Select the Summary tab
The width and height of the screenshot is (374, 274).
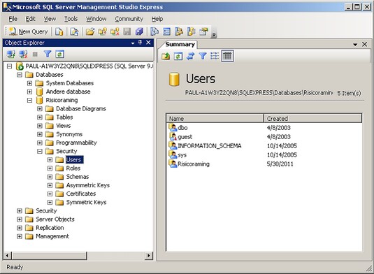pos(180,44)
